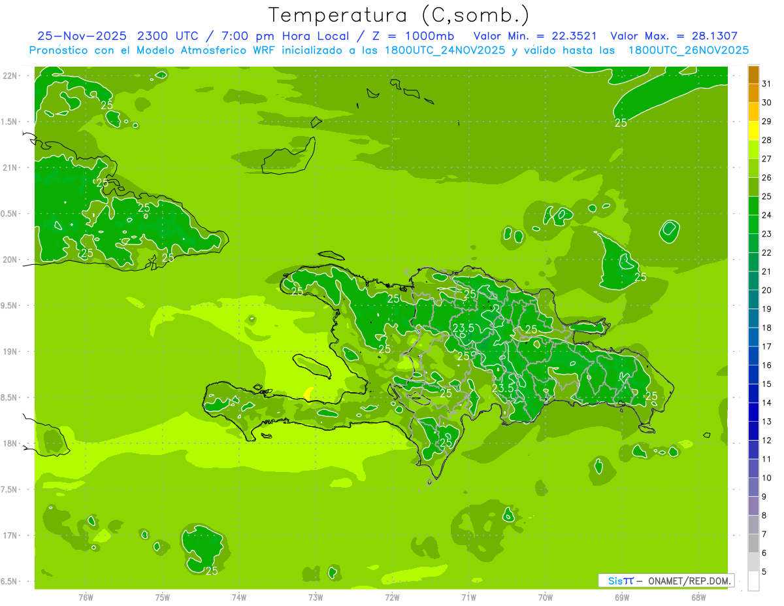This screenshot has height=606, width=784.
Task: Click the "24" color scale label
Action: point(767,215)
